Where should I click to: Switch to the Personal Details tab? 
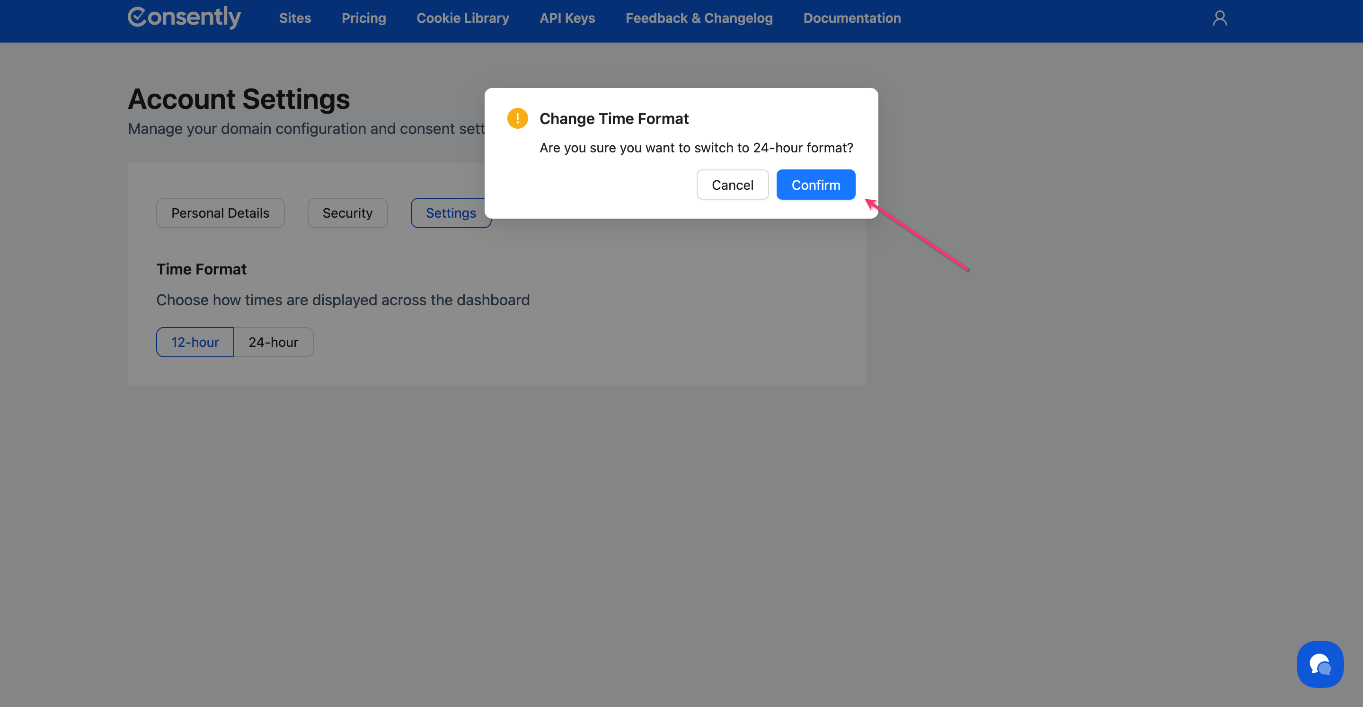[220, 213]
